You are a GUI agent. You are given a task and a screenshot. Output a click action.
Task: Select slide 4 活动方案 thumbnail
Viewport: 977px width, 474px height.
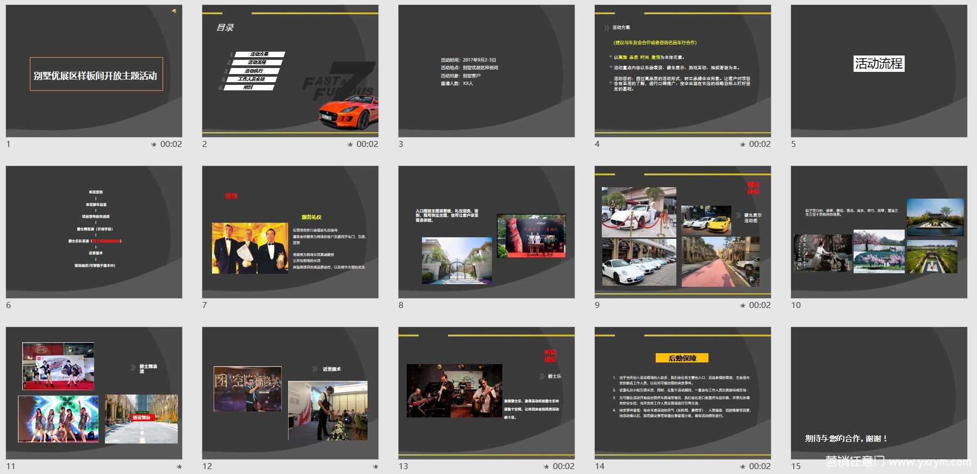[x=683, y=71]
